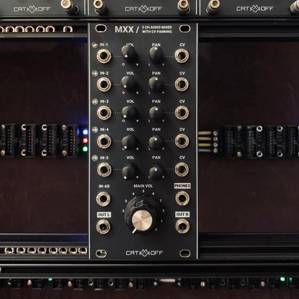The image size is (299, 299).
Task: Click the LED beside IN-1
Action: (95, 45)
